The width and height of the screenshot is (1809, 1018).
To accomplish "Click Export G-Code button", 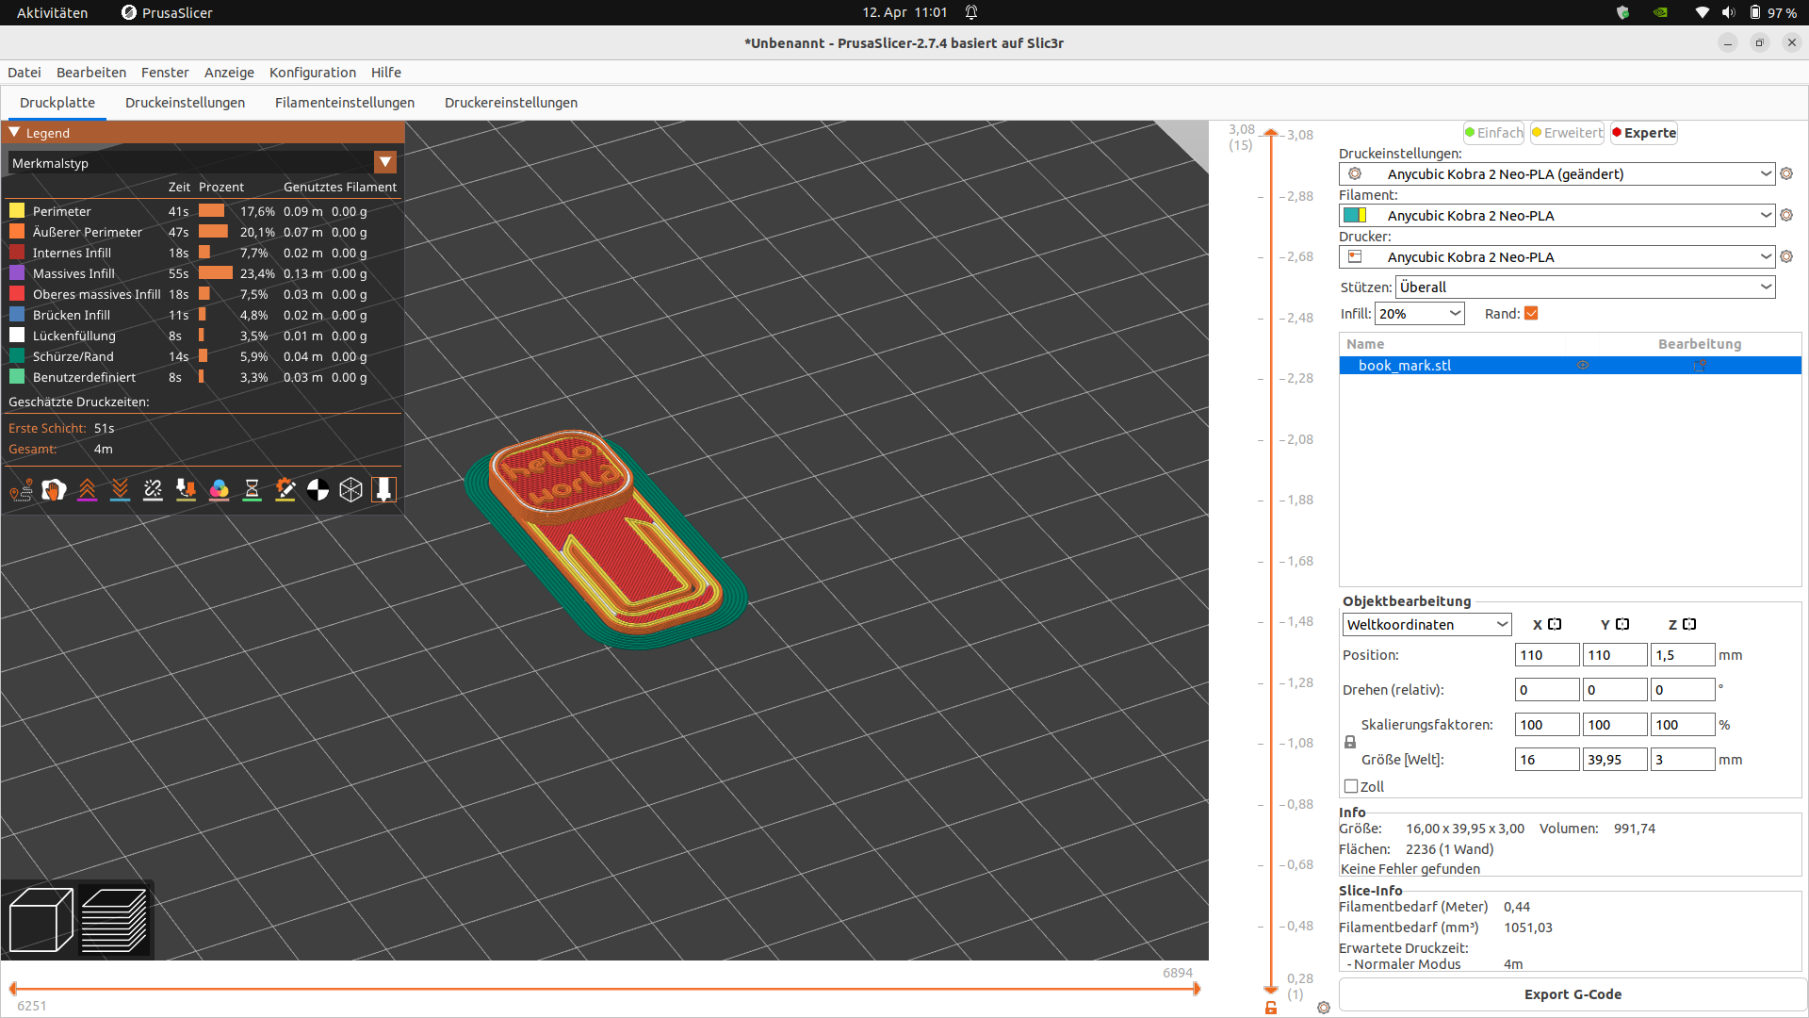I will pyautogui.click(x=1573, y=994).
